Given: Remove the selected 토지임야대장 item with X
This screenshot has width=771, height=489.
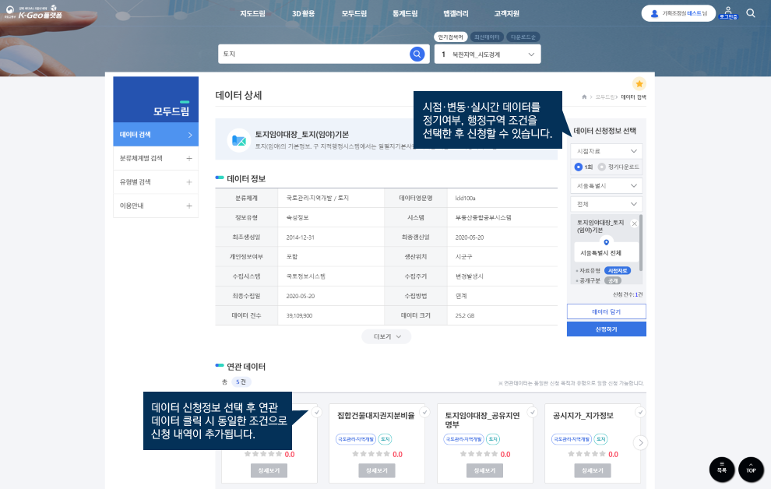Looking at the screenshot, I should (634, 223).
